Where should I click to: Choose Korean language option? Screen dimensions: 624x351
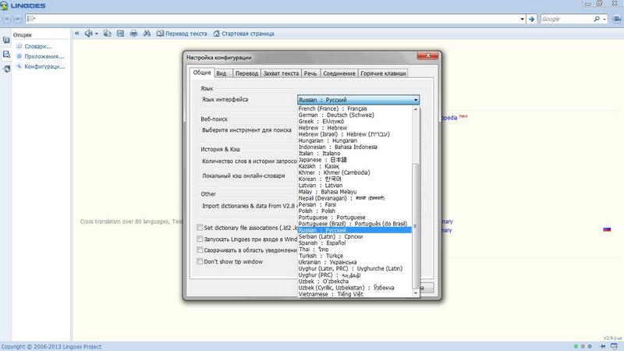(355, 179)
